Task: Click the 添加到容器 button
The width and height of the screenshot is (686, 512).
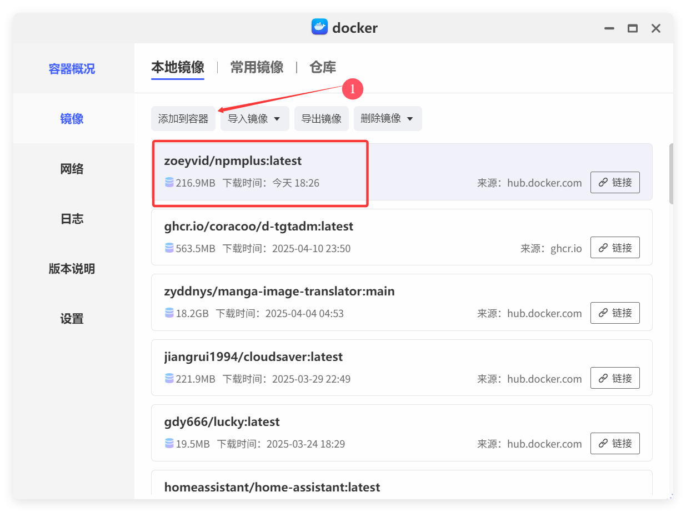Action: pos(183,118)
